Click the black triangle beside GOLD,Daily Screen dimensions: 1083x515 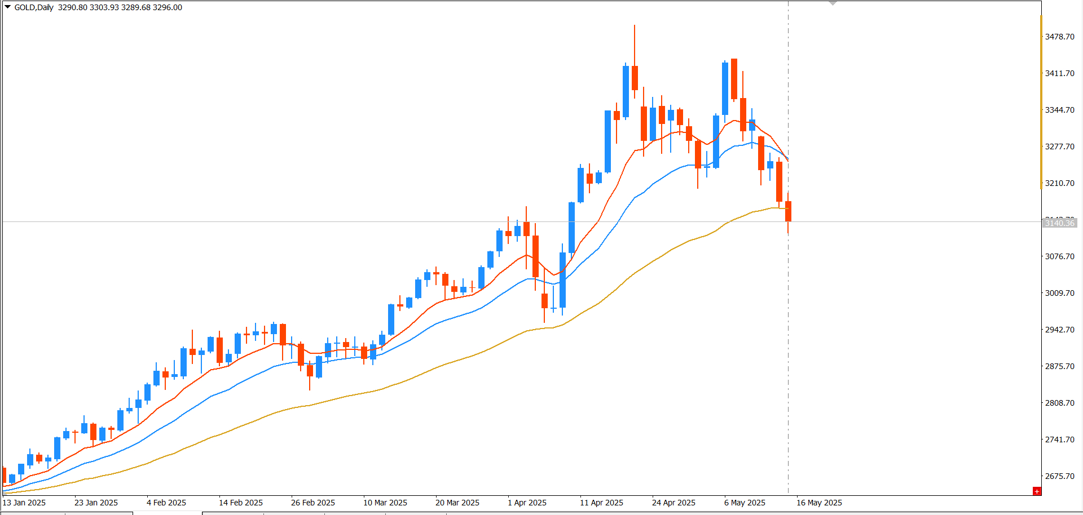click(x=8, y=7)
